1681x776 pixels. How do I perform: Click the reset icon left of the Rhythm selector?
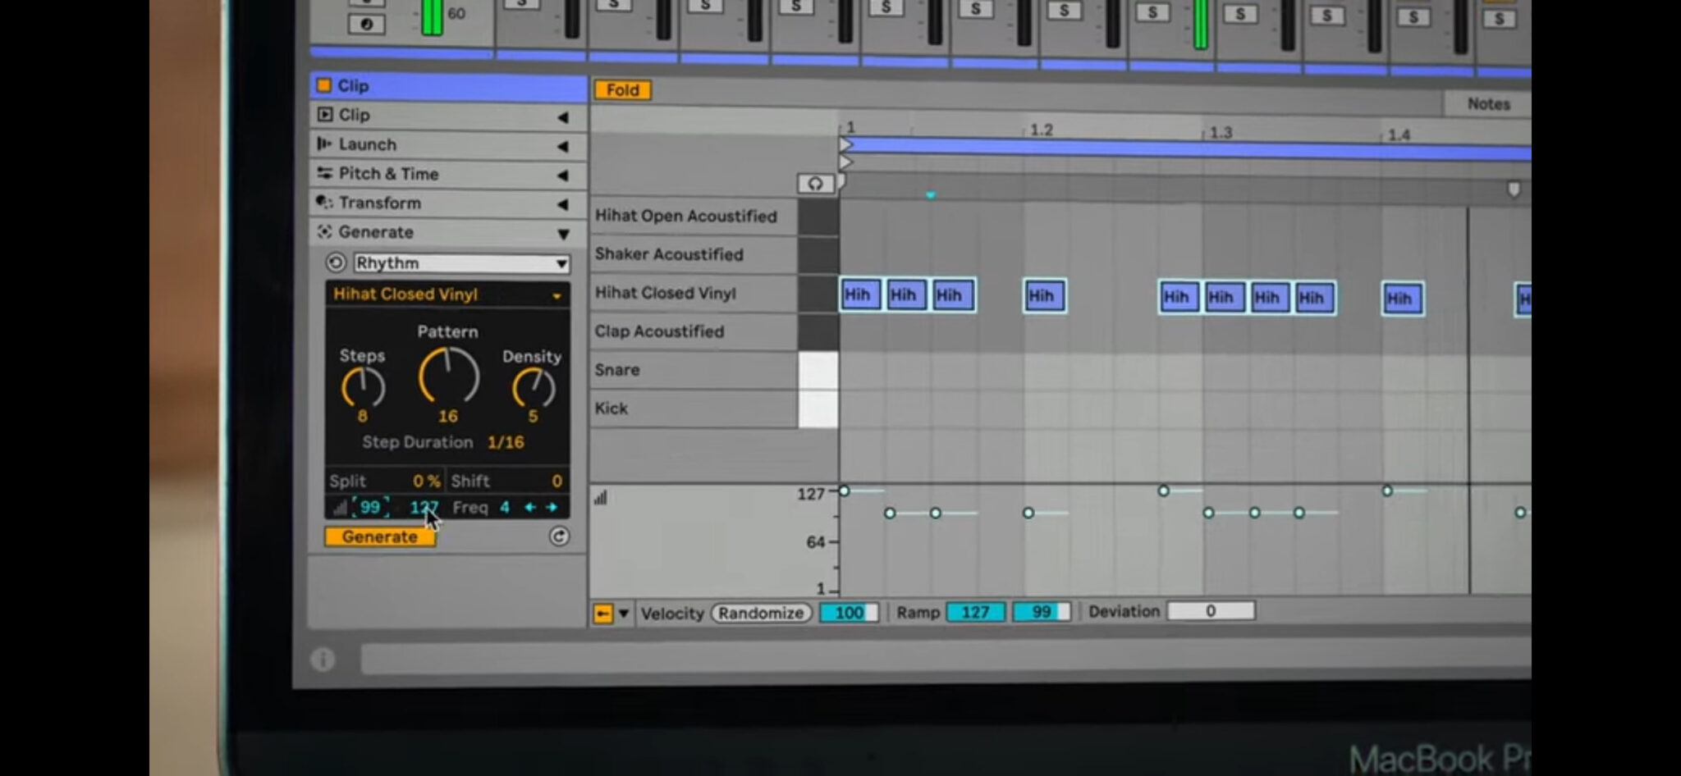pos(335,263)
